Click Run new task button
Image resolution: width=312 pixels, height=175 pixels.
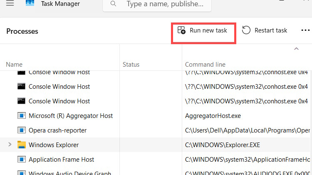pyautogui.click(x=202, y=30)
